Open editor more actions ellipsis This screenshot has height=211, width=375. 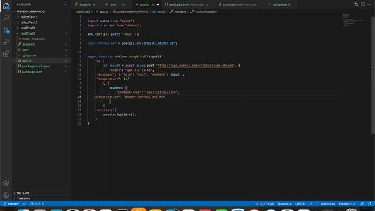click(x=369, y=4)
